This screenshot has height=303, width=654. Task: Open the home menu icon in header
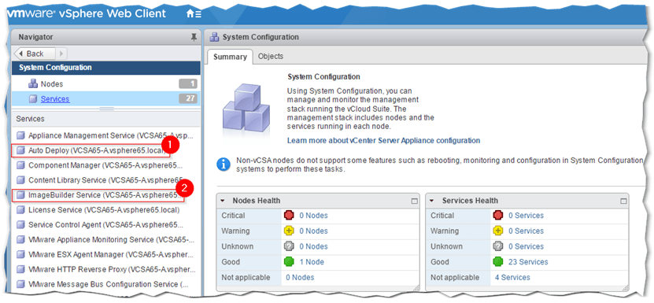point(194,13)
